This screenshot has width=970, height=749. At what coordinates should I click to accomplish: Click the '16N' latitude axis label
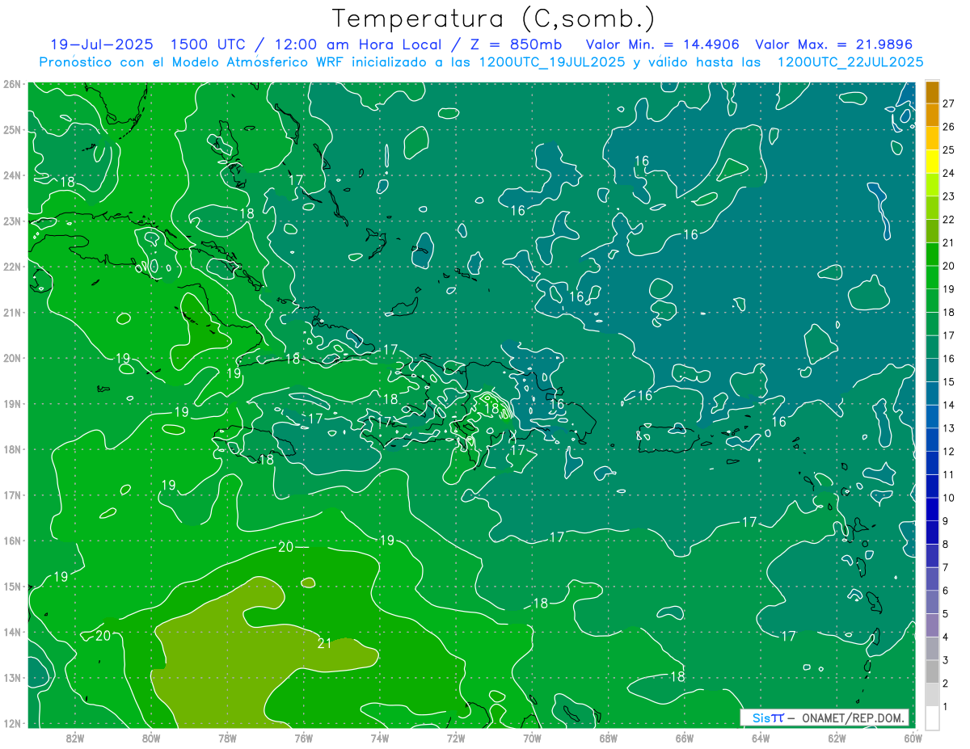(x=11, y=541)
